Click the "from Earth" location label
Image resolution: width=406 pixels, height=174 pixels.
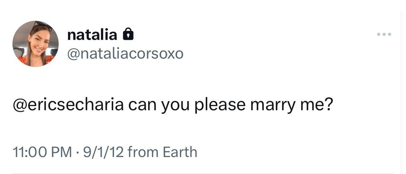click(163, 152)
